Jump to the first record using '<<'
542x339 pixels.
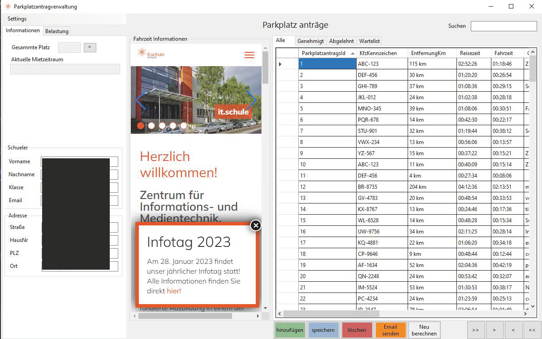pyautogui.click(x=532, y=330)
